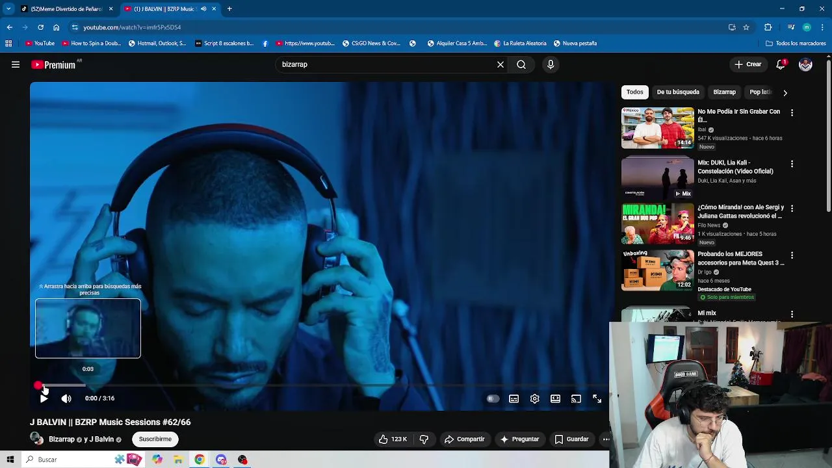Go back in browser history
The image size is (832, 468).
coord(9,27)
